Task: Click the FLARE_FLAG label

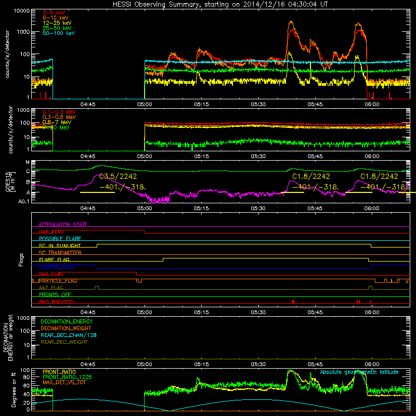Action: coord(54,259)
